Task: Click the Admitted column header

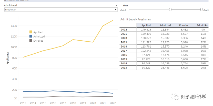Action: click(x=165, y=25)
